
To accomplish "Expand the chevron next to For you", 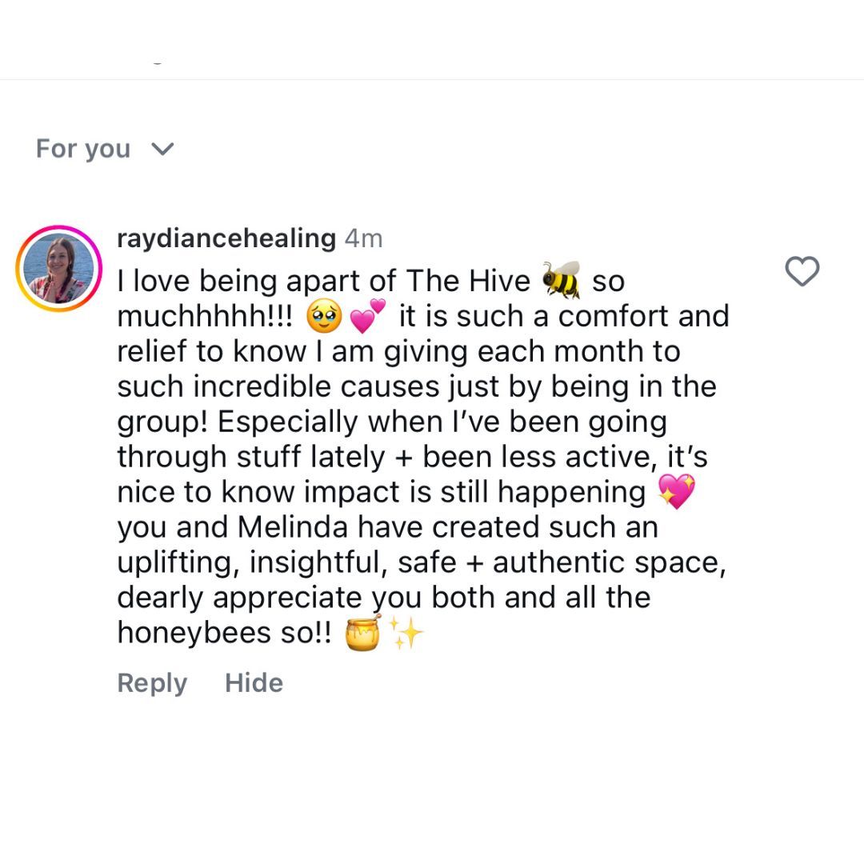I will coord(162,149).
